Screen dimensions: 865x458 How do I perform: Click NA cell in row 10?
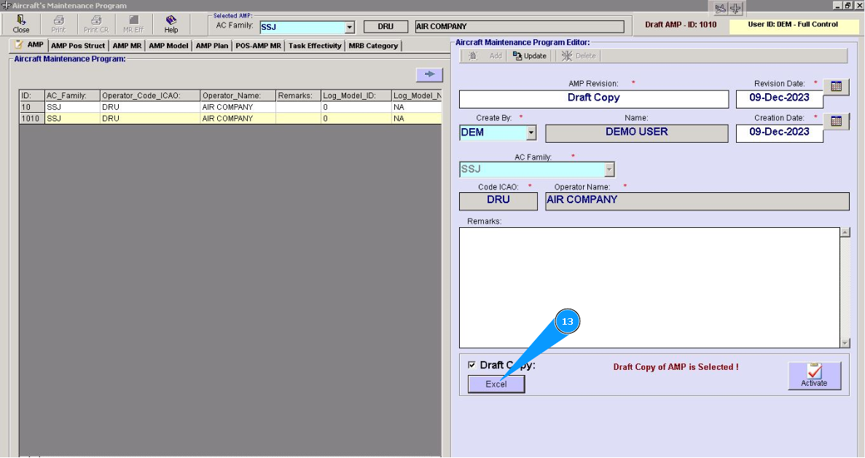pyautogui.click(x=417, y=107)
